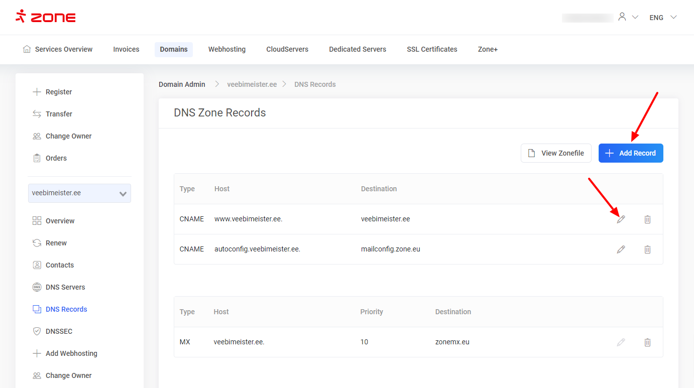The height and width of the screenshot is (388, 694).
Task: Click the Add Record button
Action: [x=631, y=153]
